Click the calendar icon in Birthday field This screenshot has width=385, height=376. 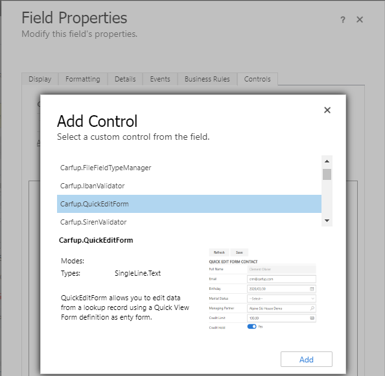(x=312, y=289)
